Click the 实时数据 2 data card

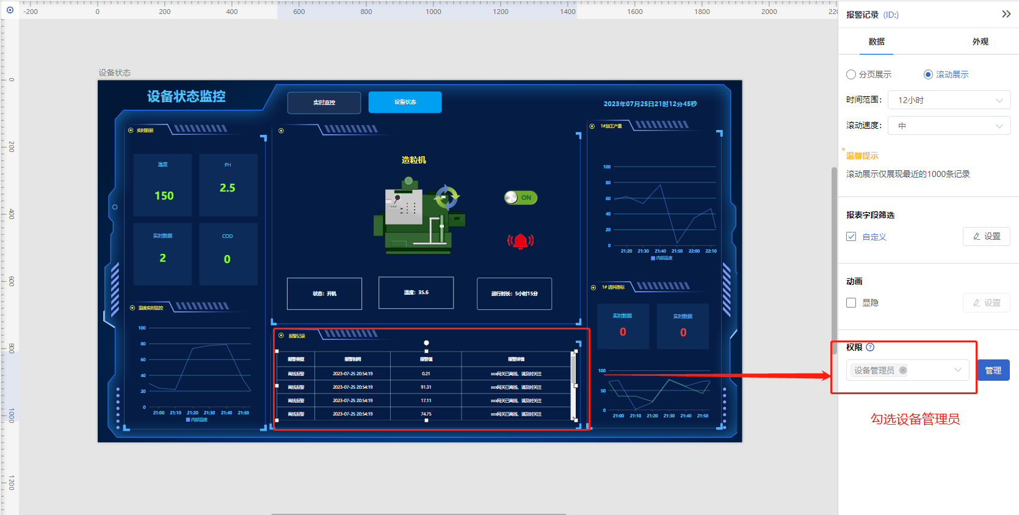pos(163,254)
